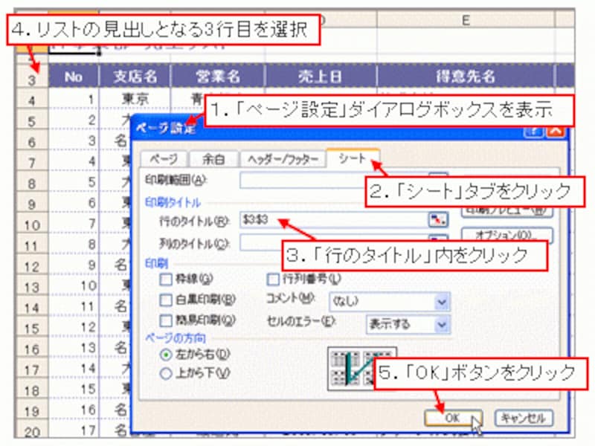The width and height of the screenshot is (595, 446).
Task: Enable the 白黒印刷 checkbox
Action: [x=166, y=300]
